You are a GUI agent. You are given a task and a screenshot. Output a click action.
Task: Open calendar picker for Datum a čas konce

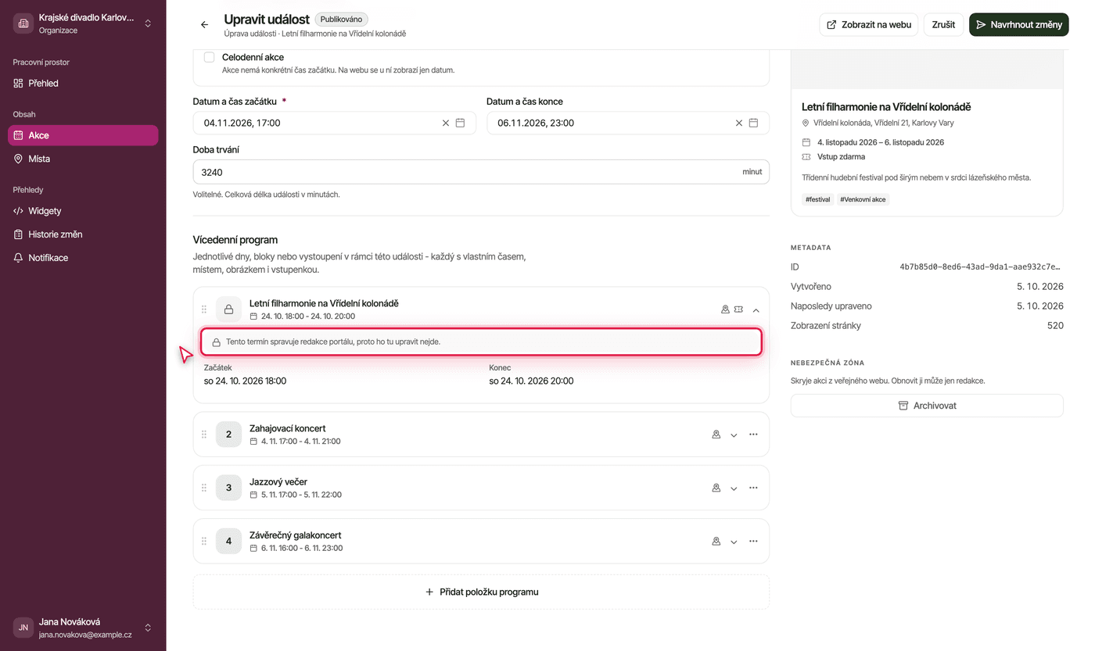click(754, 123)
